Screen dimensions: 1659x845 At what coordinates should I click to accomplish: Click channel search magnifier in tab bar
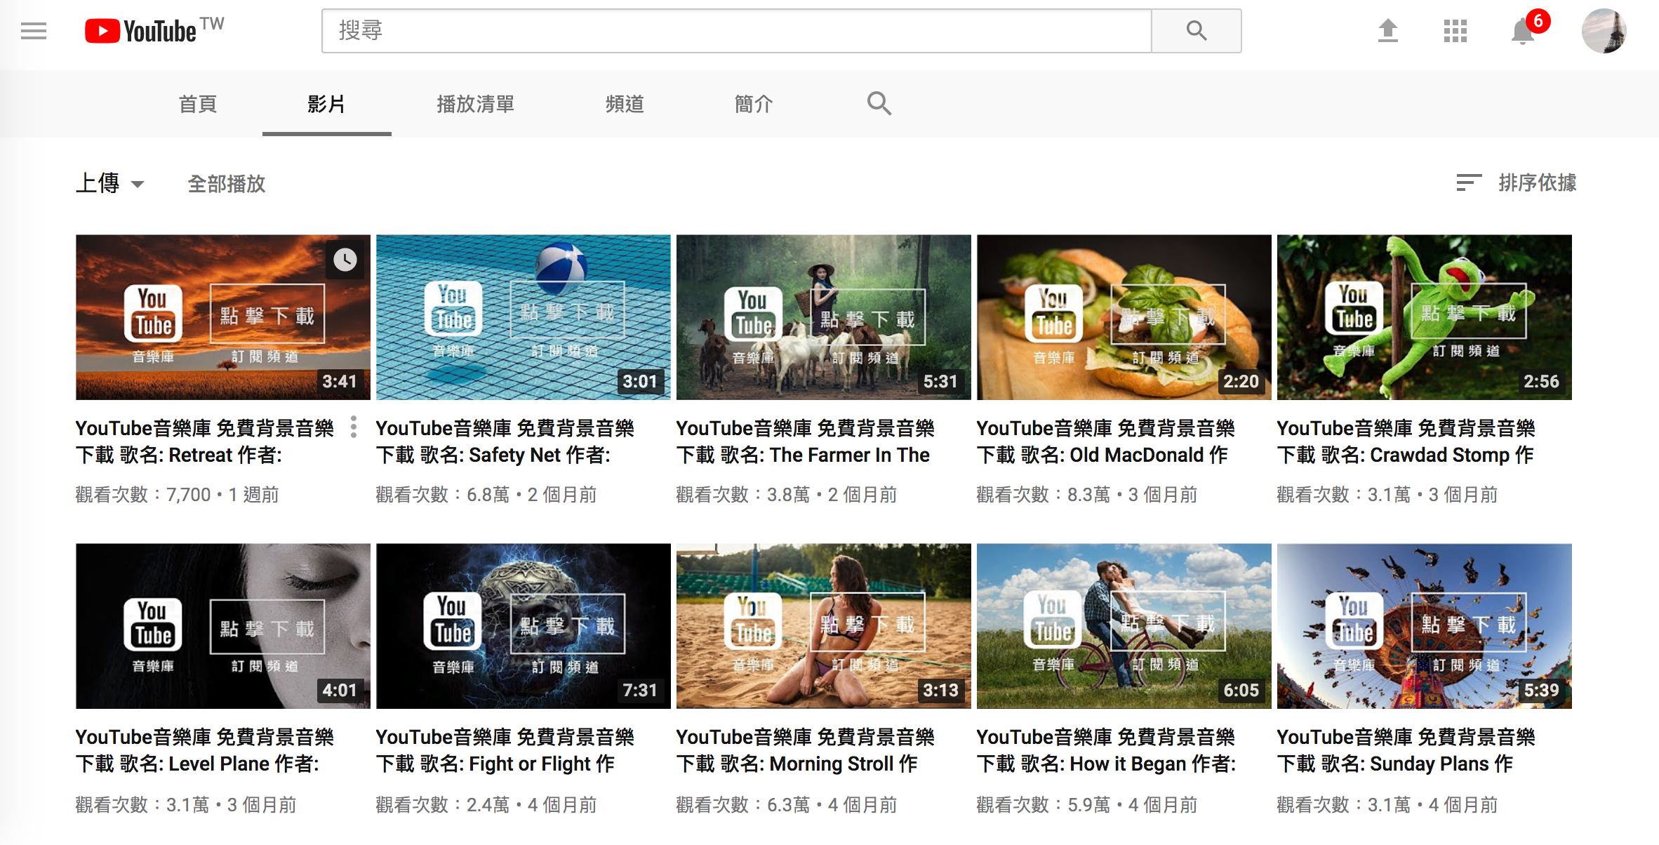tap(879, 104)
